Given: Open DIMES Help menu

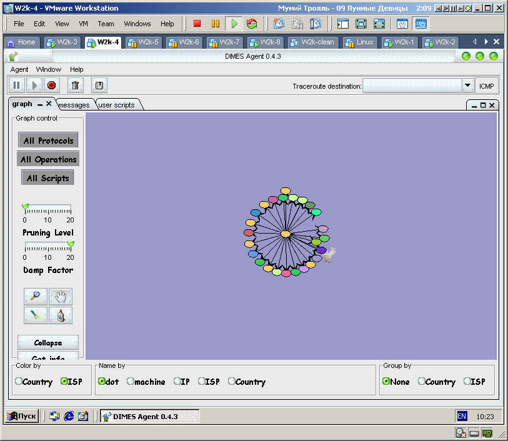Looking at the screenshot, I should pos(77,69).
